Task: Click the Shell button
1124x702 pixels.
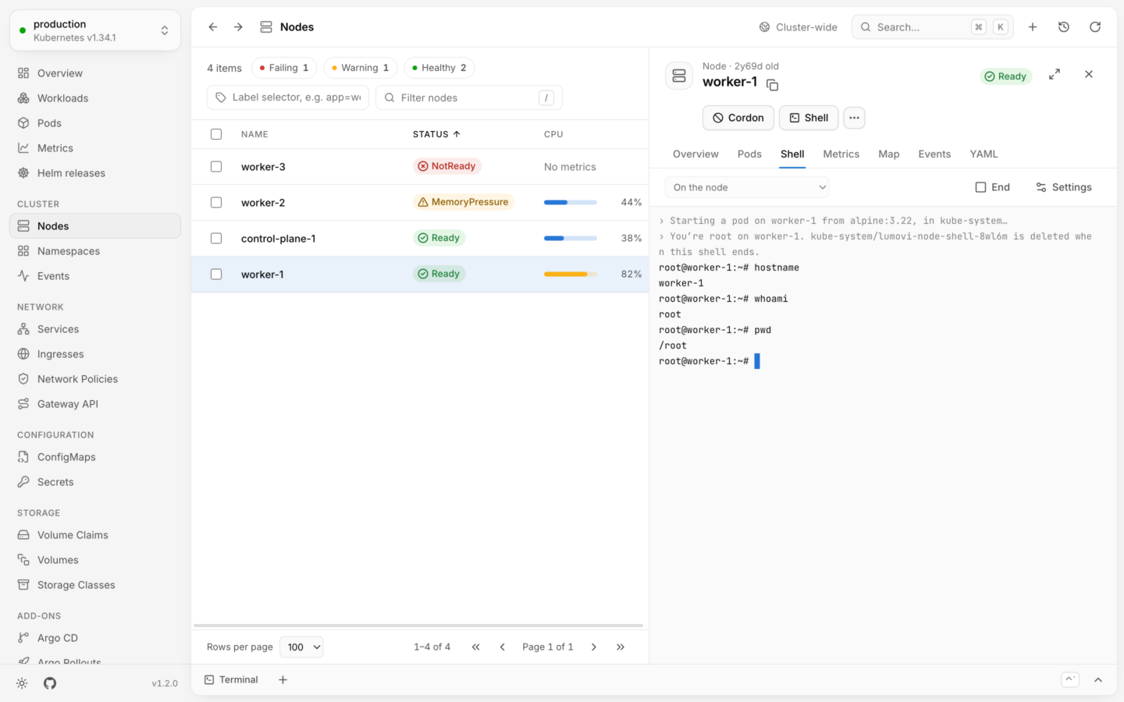Action: [809, 118]
